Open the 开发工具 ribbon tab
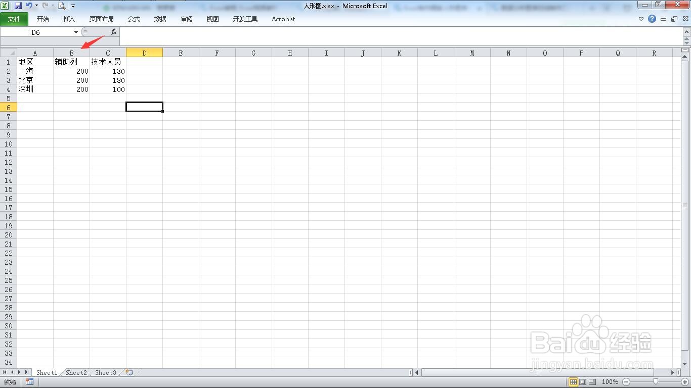The height and width of the screenshot is (388, 691). [x=245, y=19]
